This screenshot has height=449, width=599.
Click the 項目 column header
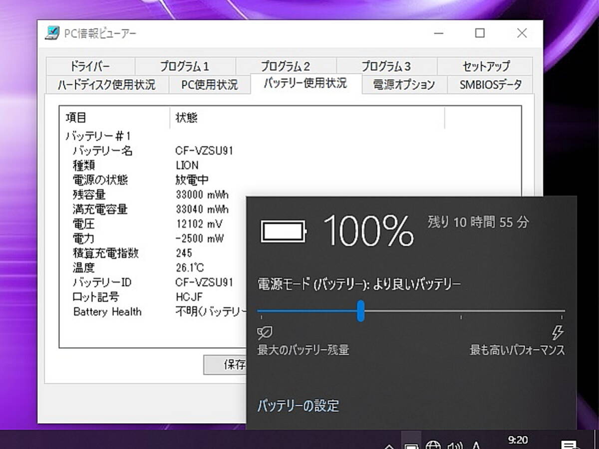pyautogui.click(x=115, y=118)
